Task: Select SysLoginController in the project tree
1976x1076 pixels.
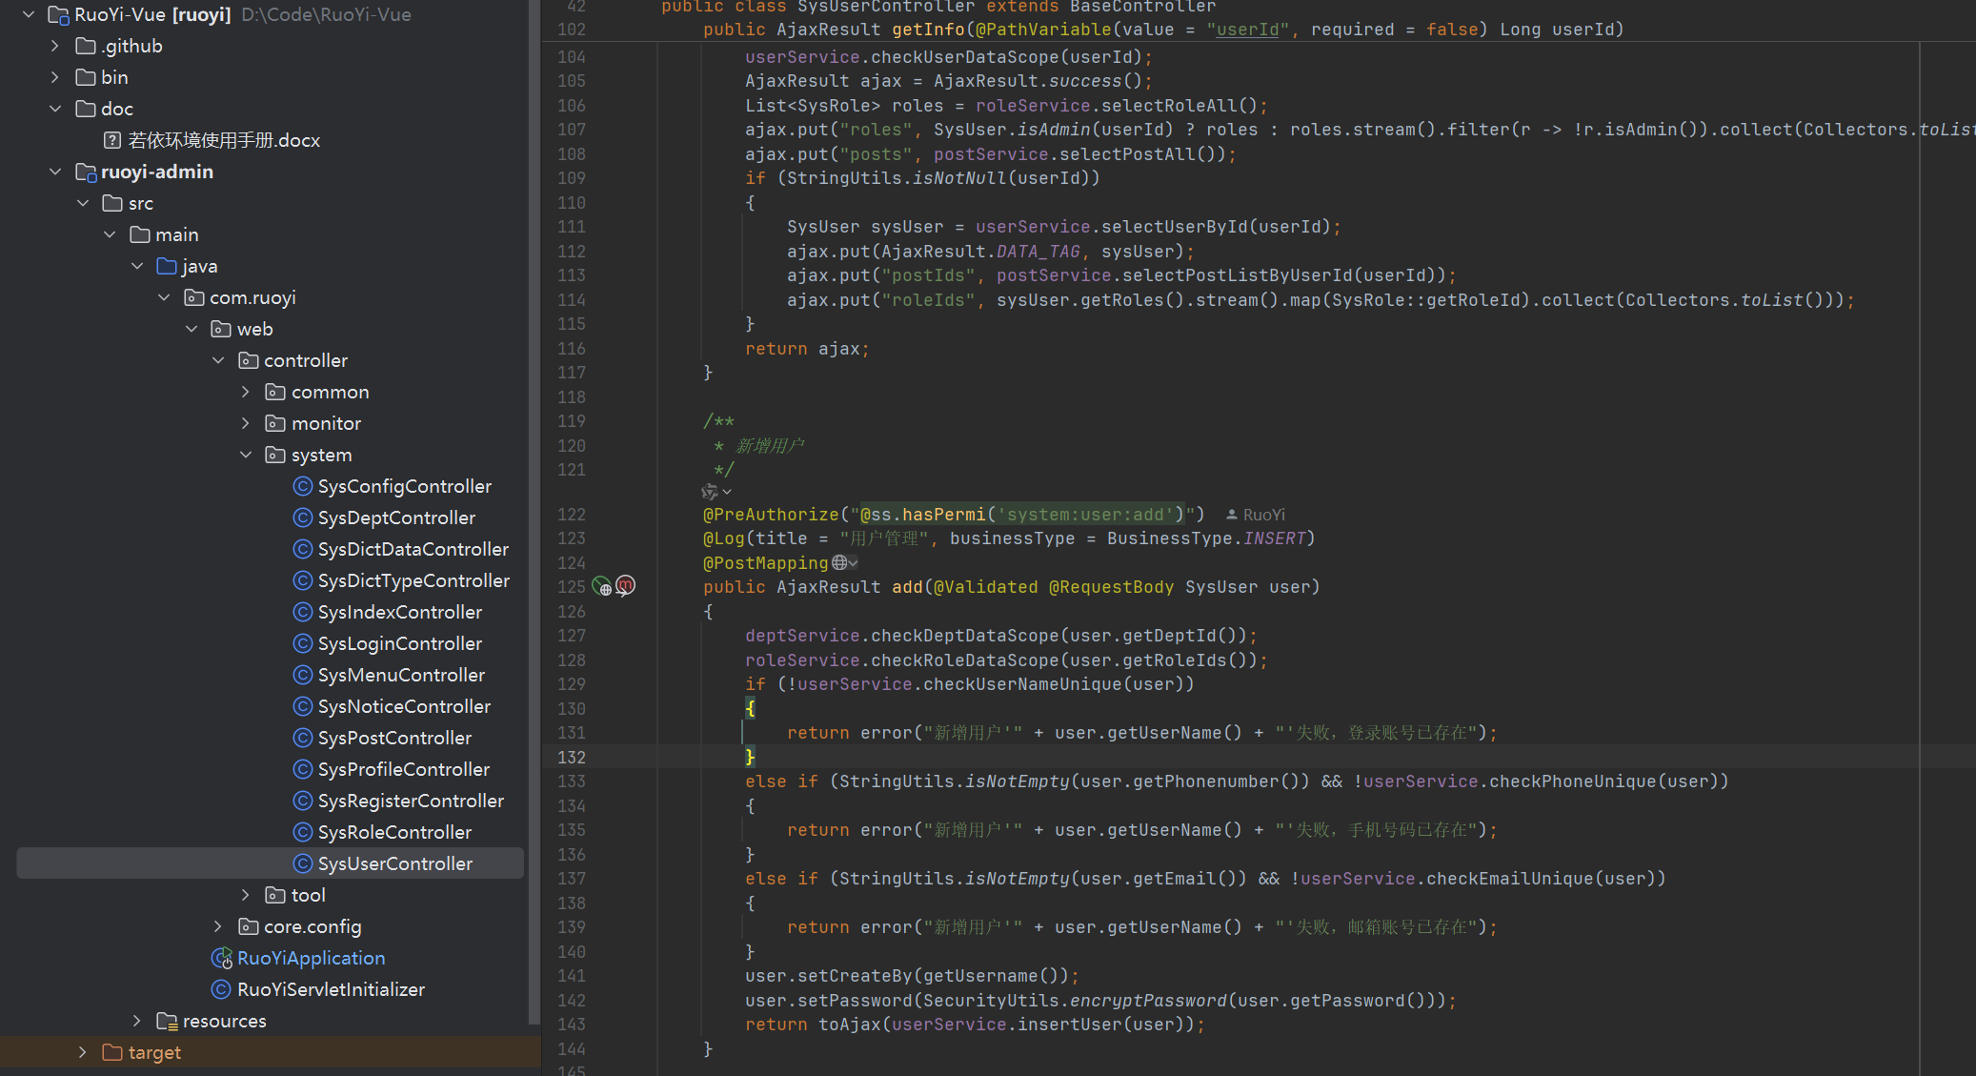Action: click(x=400, y=643)
